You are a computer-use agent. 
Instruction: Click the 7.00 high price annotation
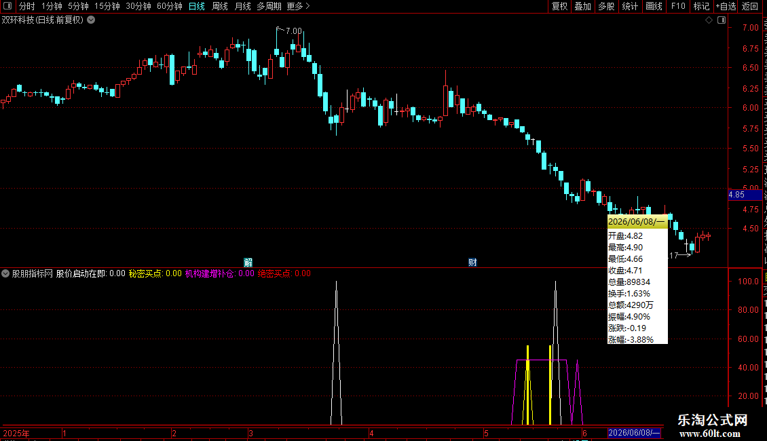(293, 31)
